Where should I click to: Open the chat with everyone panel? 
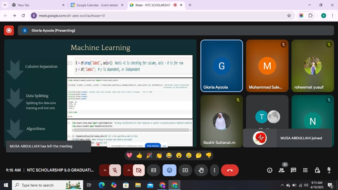[x=293, y=170]
